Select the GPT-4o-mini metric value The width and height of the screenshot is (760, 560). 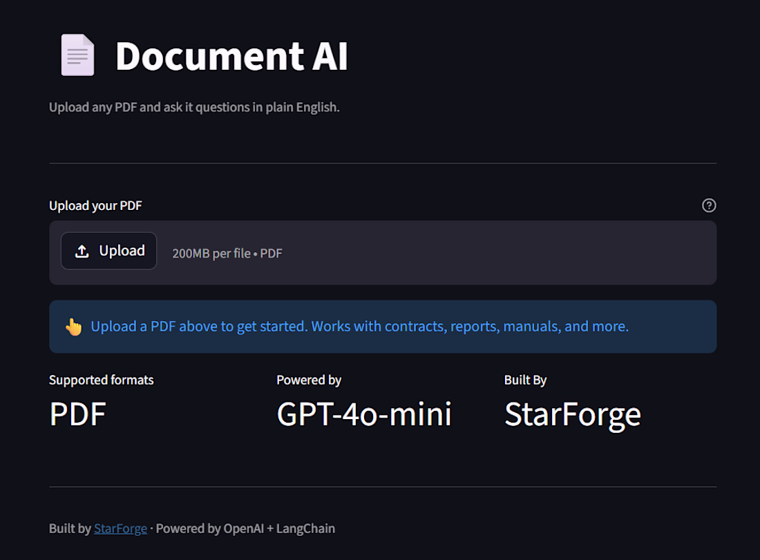pyautogui.click(x=364, y=414)
